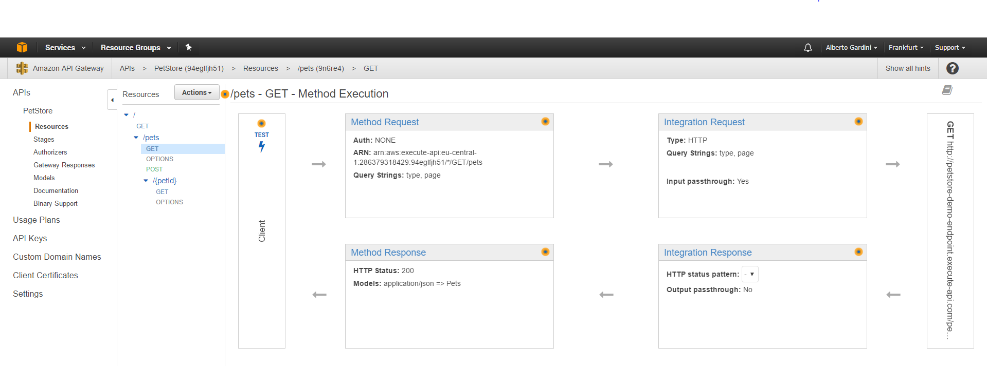
Task: Click the Show all hints button
Action: (907, 68)
